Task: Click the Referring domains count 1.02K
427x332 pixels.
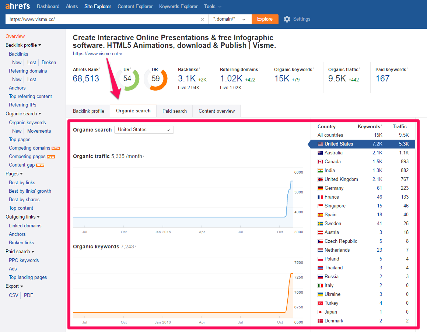Action: tap(231, 78)
